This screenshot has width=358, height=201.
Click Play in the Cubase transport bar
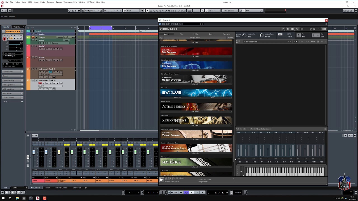pyautogui.click(x=197, y=192)
